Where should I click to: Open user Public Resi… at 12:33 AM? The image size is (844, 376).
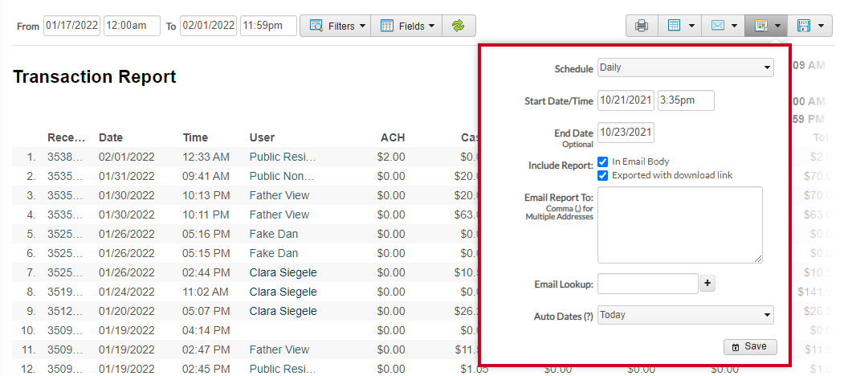[x=283, y=157]
